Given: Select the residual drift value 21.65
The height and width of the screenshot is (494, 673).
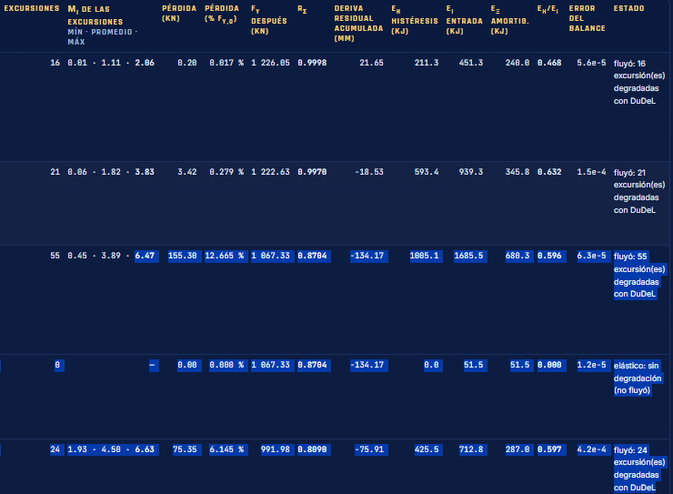Looking at the screenshot, I should click(x=371, y=63).
